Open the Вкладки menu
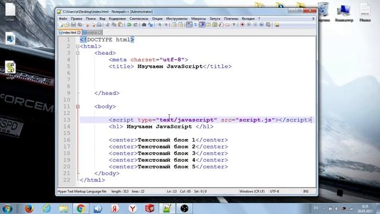380x214 pixels. [248, 18]
